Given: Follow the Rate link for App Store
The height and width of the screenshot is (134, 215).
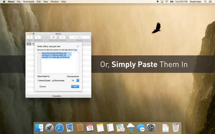Looking at the screenshot, I should [76, 50].
